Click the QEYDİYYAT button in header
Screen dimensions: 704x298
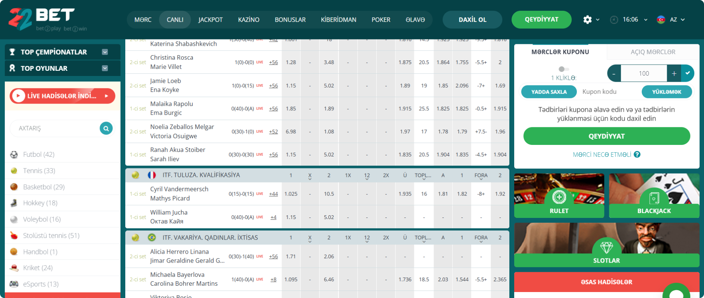(541, 20)
